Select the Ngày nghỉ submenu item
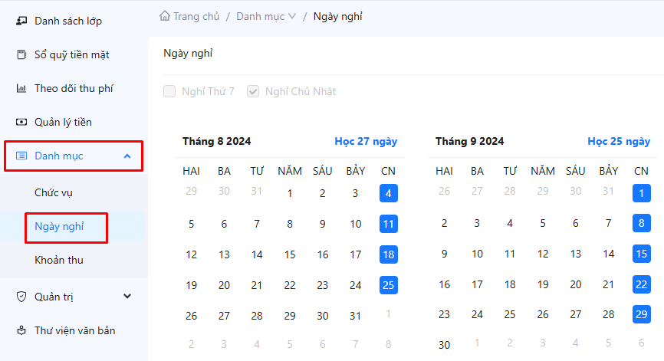 [x=59, y=226]
